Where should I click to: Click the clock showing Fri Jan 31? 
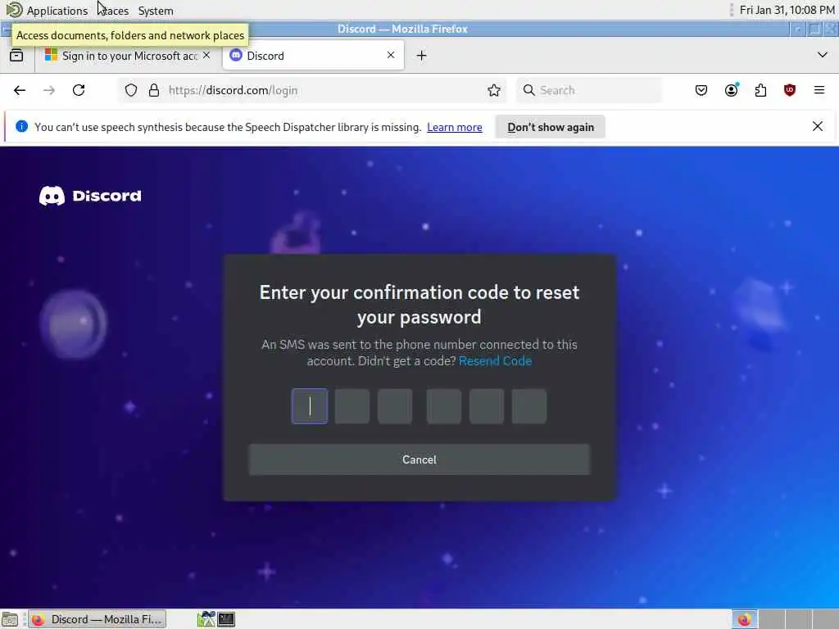[787, 10]
